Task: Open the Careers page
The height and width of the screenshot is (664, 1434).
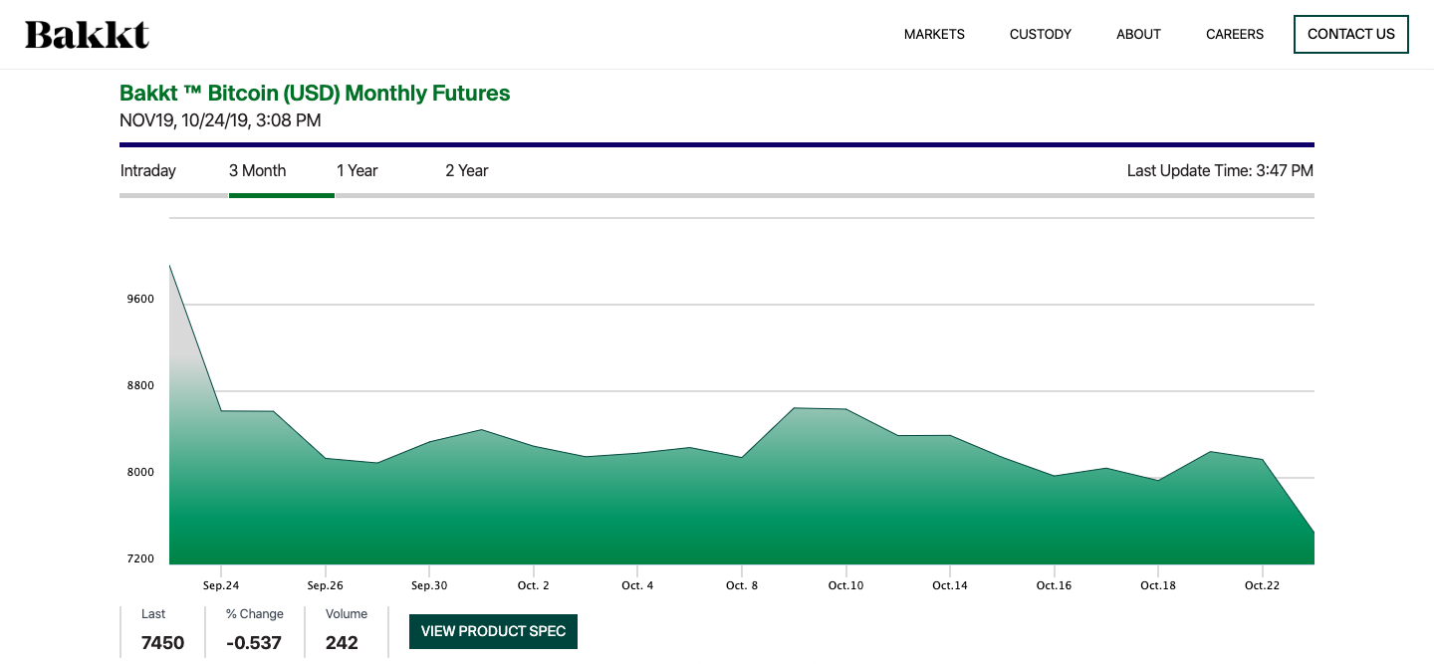Action: tap(1235, 34)
